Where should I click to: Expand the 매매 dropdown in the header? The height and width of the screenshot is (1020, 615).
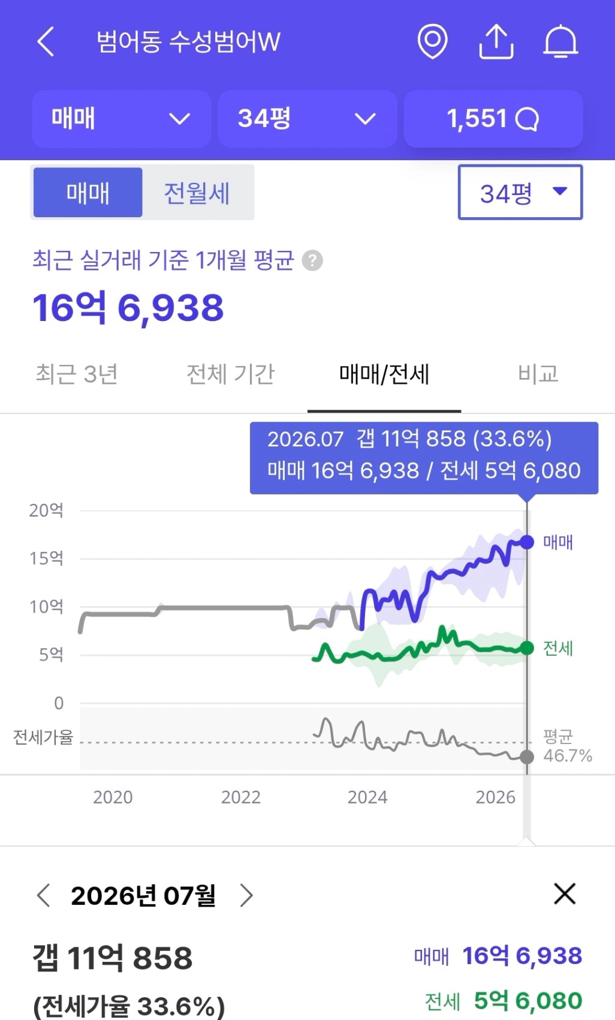coord(122,119)
